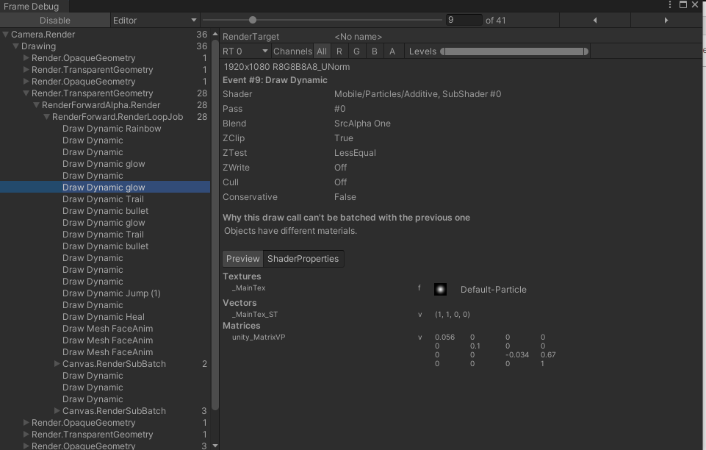This screenshot has height=450, width=706.
Task: Toggle the R channel display
Action: (x=340, y=51)
